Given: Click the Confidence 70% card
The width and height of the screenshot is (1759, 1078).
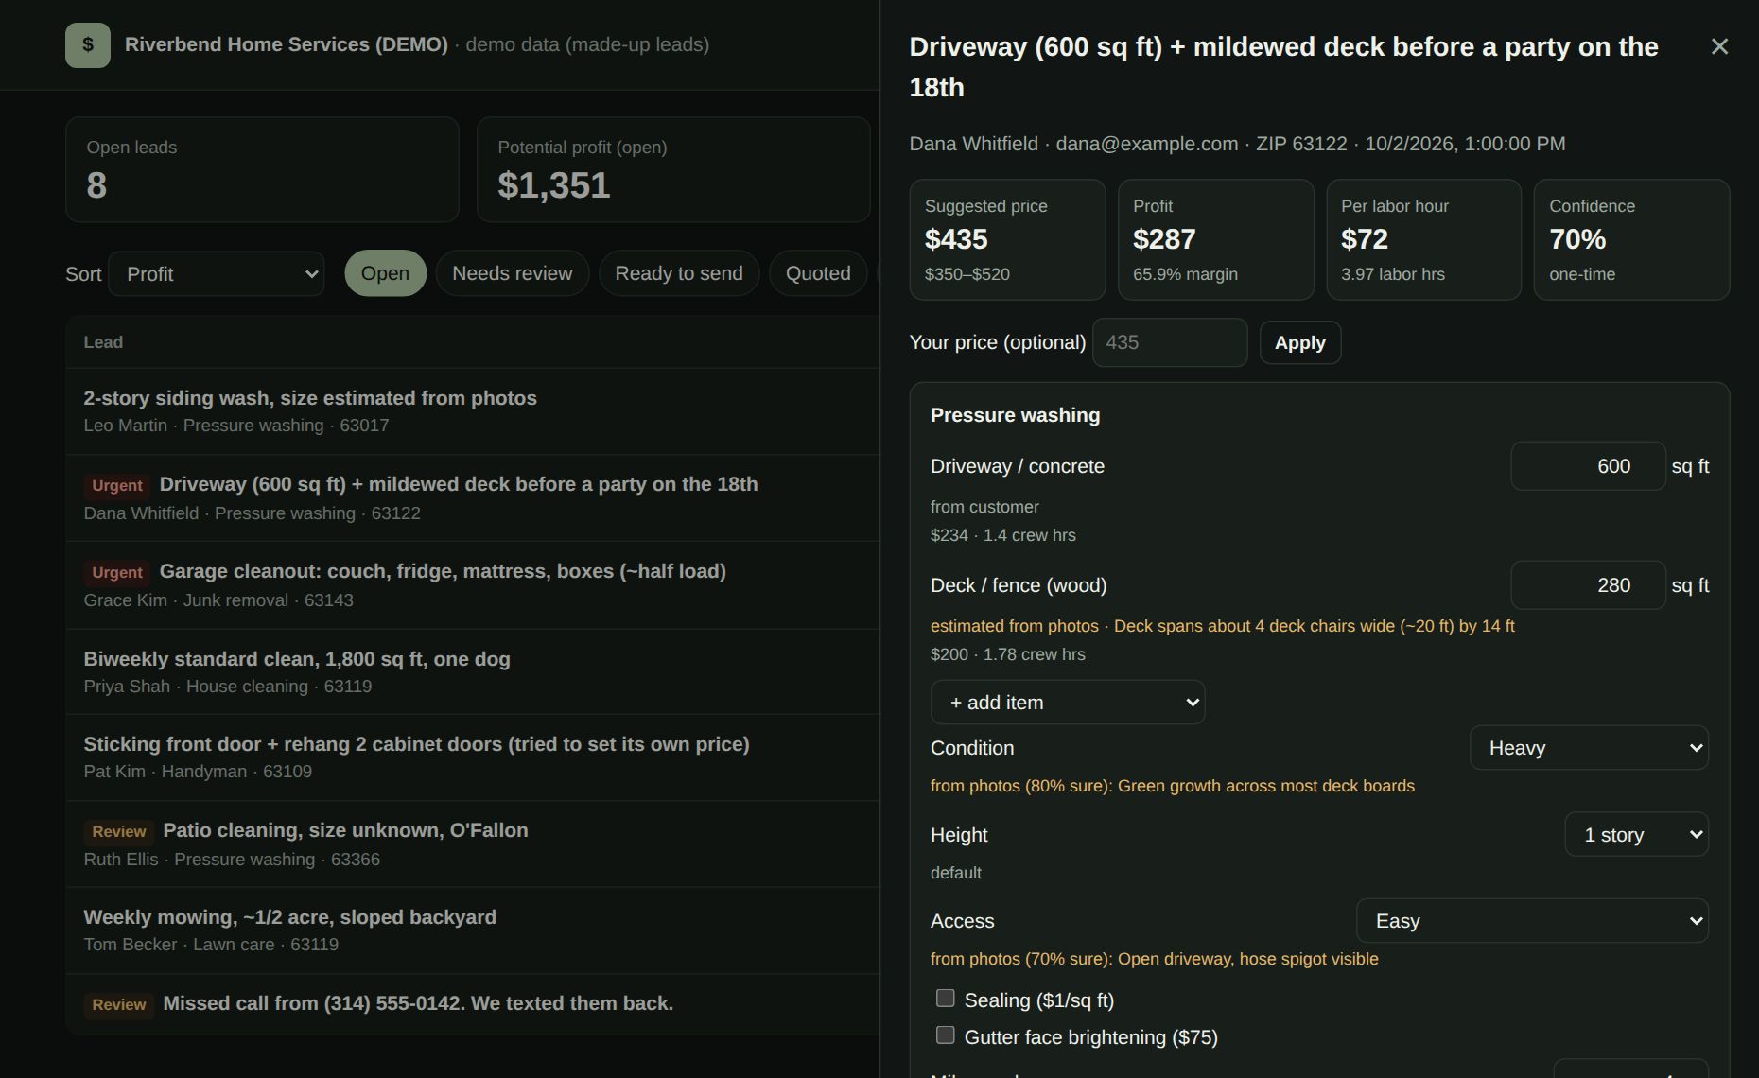Looking at the screenshot, I should [x=1632, y=240].
